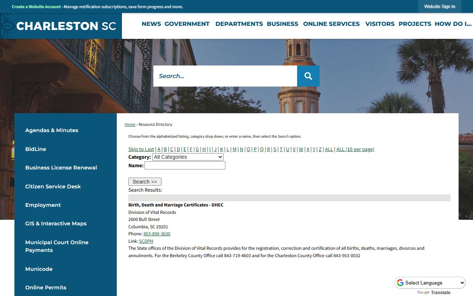
Task: Filter listing by letter P
Action: (255, 149)
